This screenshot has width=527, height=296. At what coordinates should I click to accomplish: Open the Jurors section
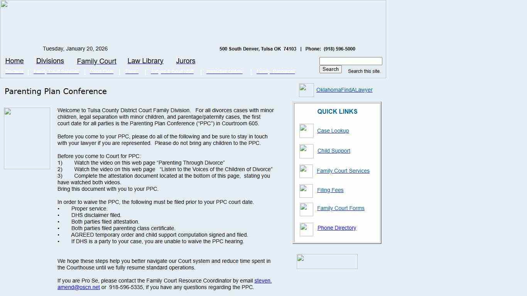point(186,61)
